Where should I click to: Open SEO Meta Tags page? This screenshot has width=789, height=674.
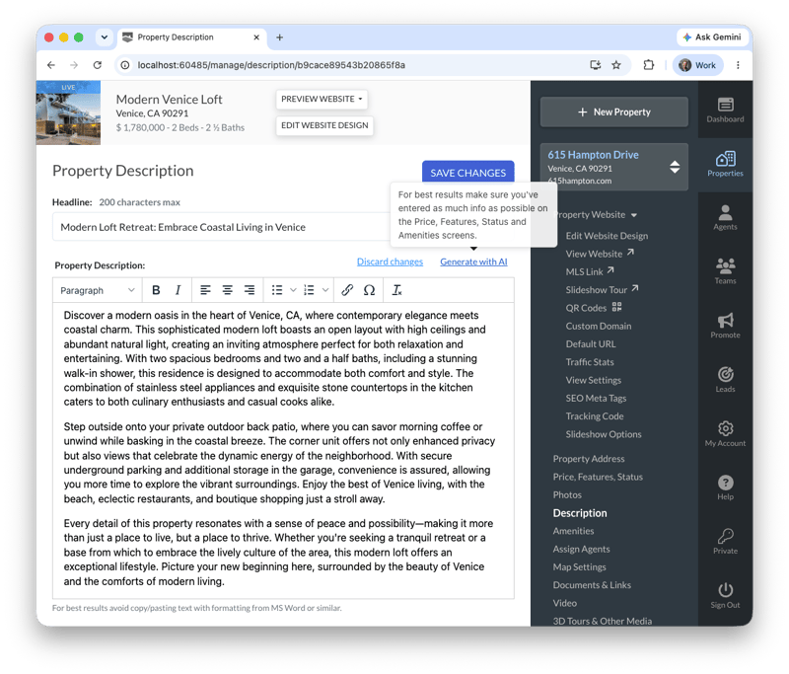point(596,398)
